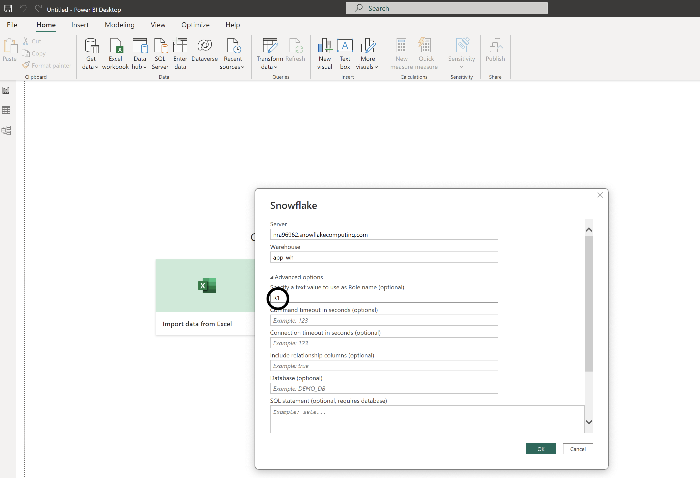Click the Warehouse input field
The width and height of the screenshot is (700, 478).
383,257
